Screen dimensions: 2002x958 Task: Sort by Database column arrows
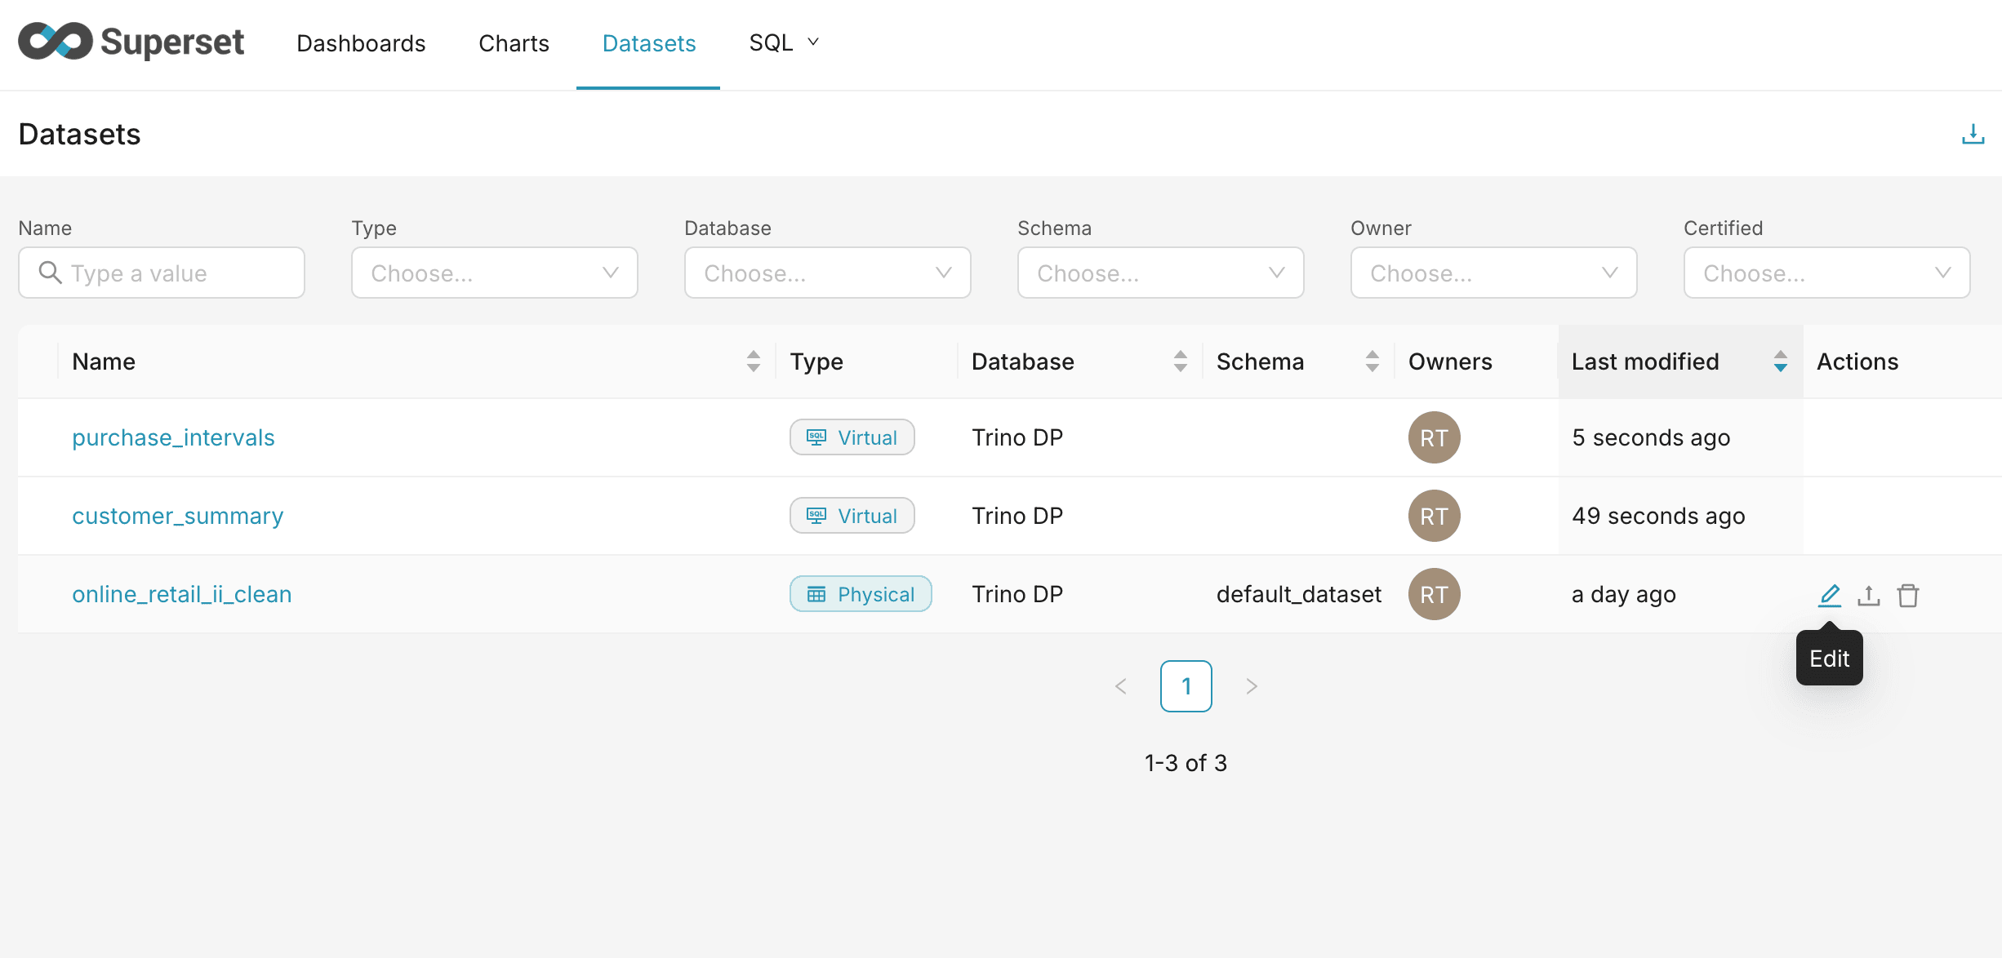pyautogui.click(x=1180, y=361)
